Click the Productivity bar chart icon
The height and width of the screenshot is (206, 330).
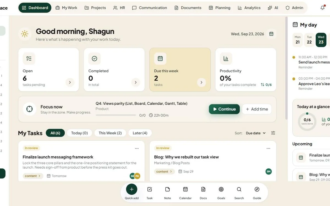[x=226, y=59]
